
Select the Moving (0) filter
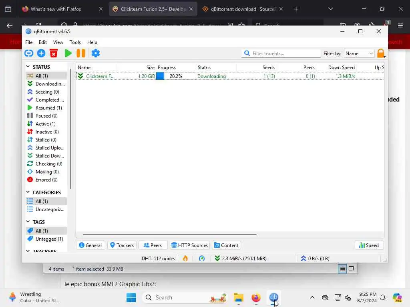click(46, 172)
